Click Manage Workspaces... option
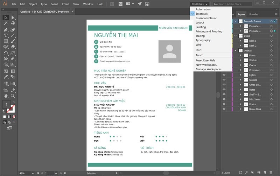The image size is (280, 176). coord(209,69)
